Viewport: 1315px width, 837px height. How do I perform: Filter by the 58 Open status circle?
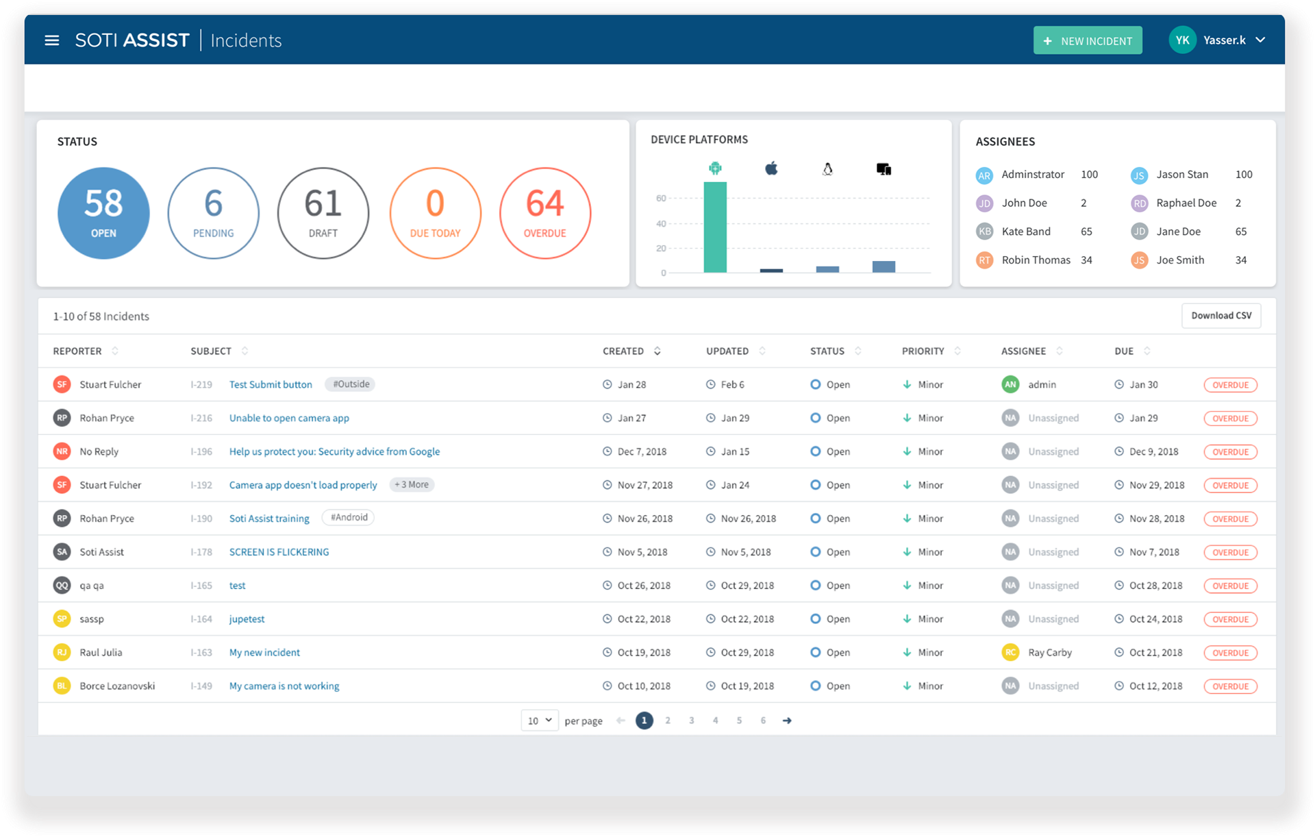tap(103, 213)
